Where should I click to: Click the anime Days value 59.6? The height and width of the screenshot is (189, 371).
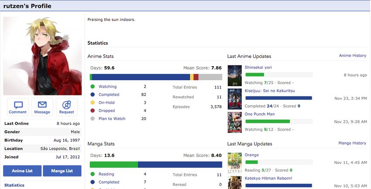click(109, 68)
